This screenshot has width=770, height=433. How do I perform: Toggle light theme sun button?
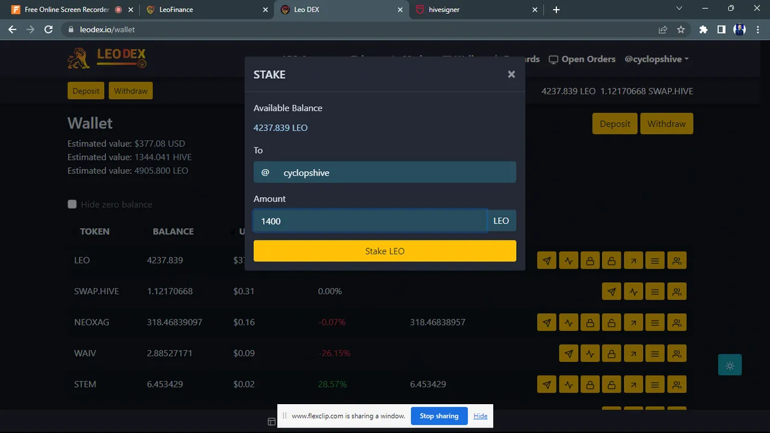(730, 365)
